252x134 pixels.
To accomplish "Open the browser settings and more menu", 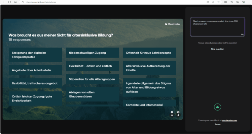I will (x=249, y=2).
